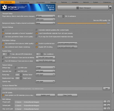
Task: Click the Open Viewport button
Action: pyautogui.click(x=83, y=8)
